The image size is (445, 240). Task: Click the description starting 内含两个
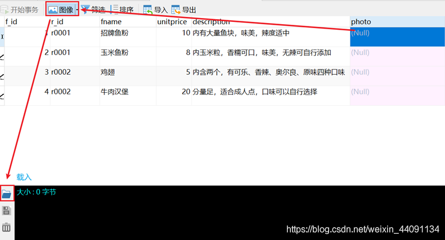[271, 76]
